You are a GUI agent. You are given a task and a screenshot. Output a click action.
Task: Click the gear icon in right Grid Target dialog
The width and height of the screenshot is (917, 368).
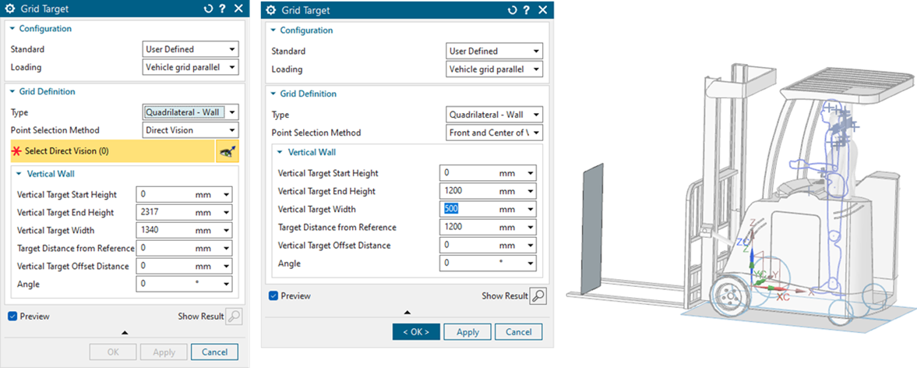coord(271,10)
